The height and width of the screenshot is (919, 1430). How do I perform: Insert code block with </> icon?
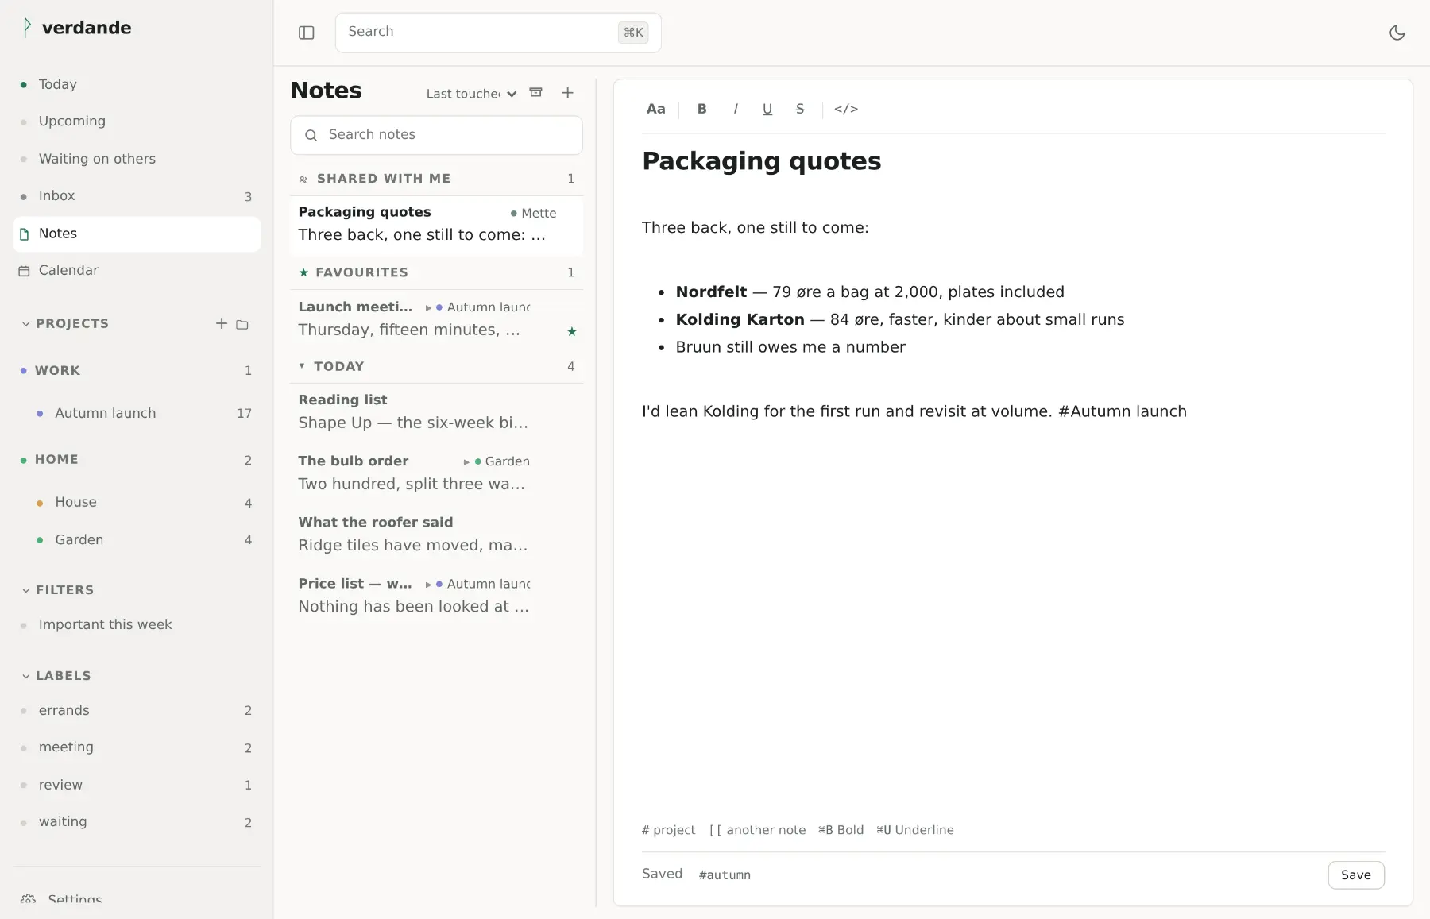pyautogui.click(x=845, y=109)
